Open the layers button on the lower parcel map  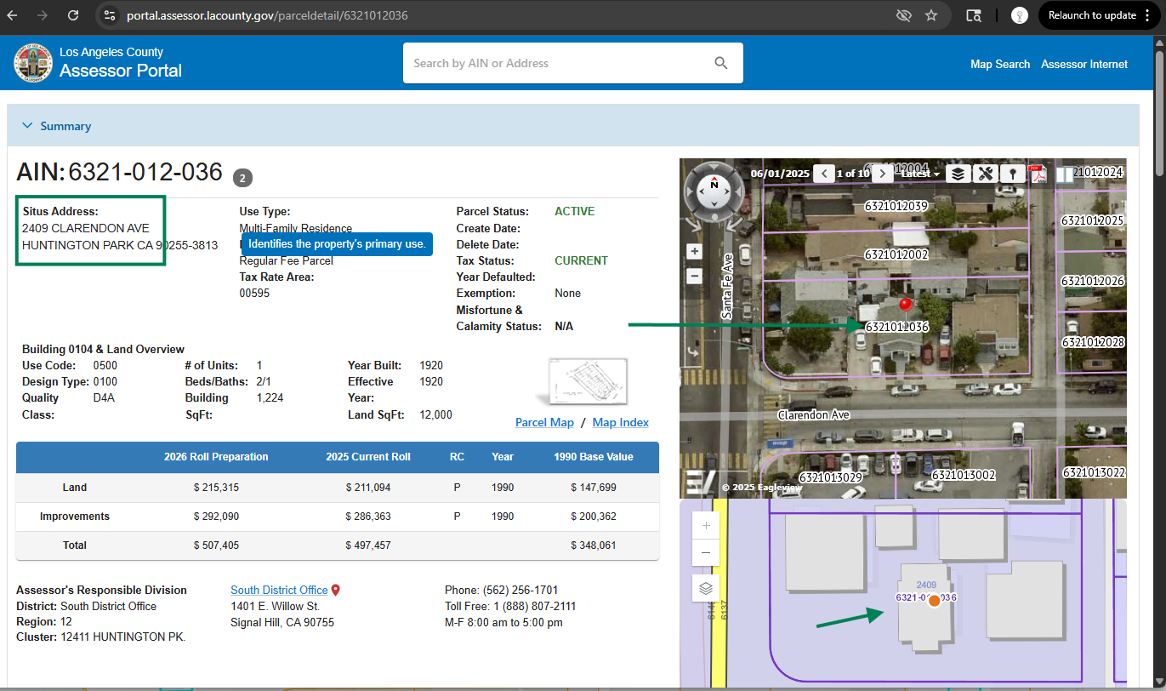click(706, 588)
